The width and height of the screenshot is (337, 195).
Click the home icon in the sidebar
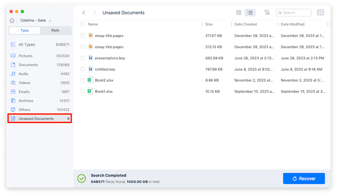[x=12, y=20]
